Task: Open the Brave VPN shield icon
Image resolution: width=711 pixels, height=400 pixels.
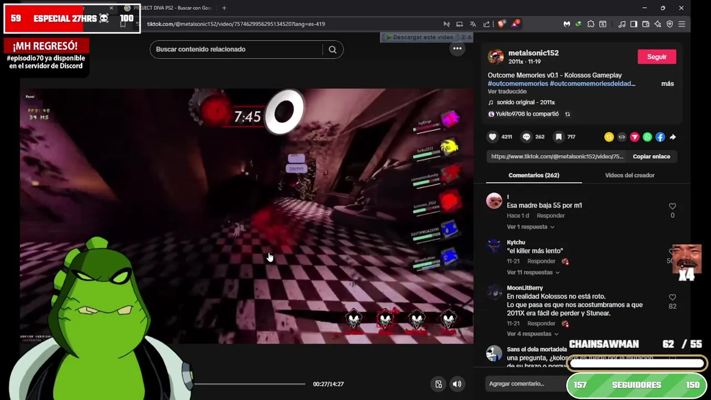Action: [x=669, y=24]
